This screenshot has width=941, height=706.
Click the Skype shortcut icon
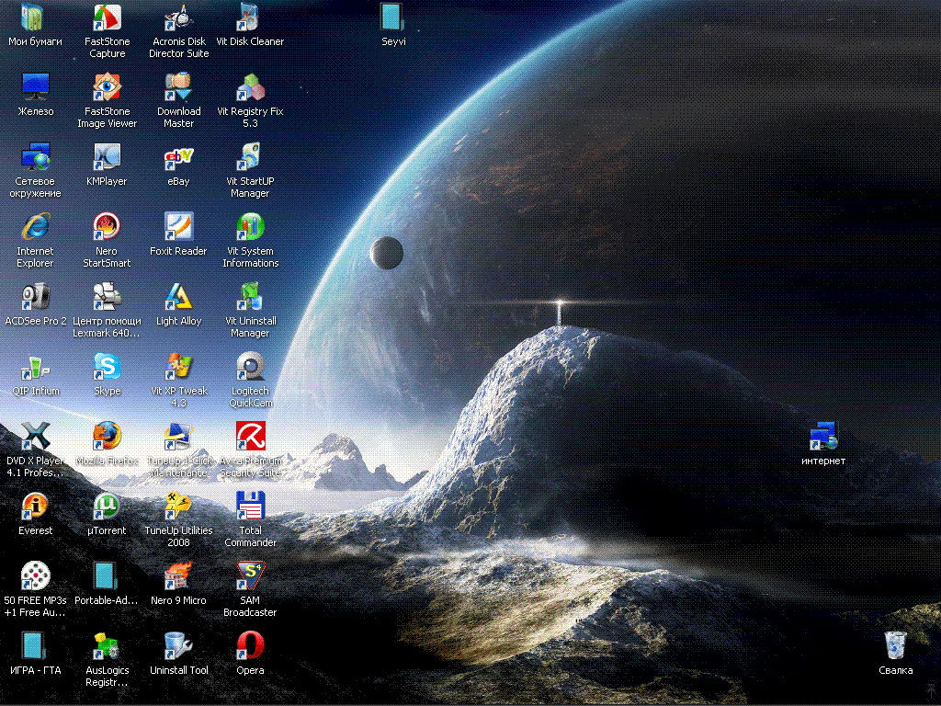coord(107,366)
